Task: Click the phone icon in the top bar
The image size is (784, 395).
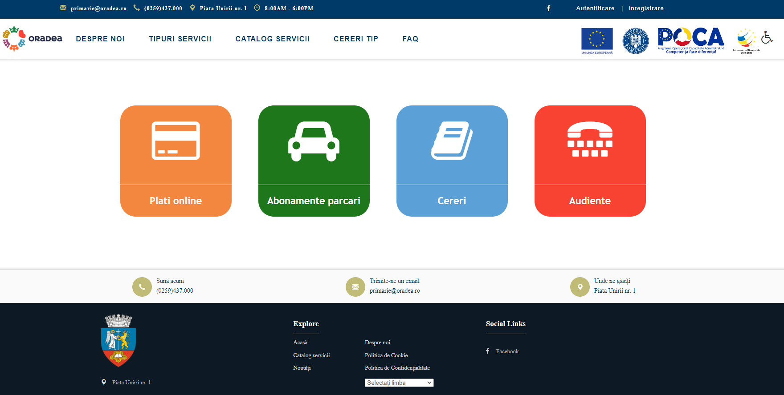Action: coord(136,8)
